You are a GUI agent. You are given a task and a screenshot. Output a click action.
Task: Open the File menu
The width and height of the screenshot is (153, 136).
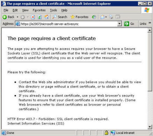pyautogui.click(x=6, y=10)
